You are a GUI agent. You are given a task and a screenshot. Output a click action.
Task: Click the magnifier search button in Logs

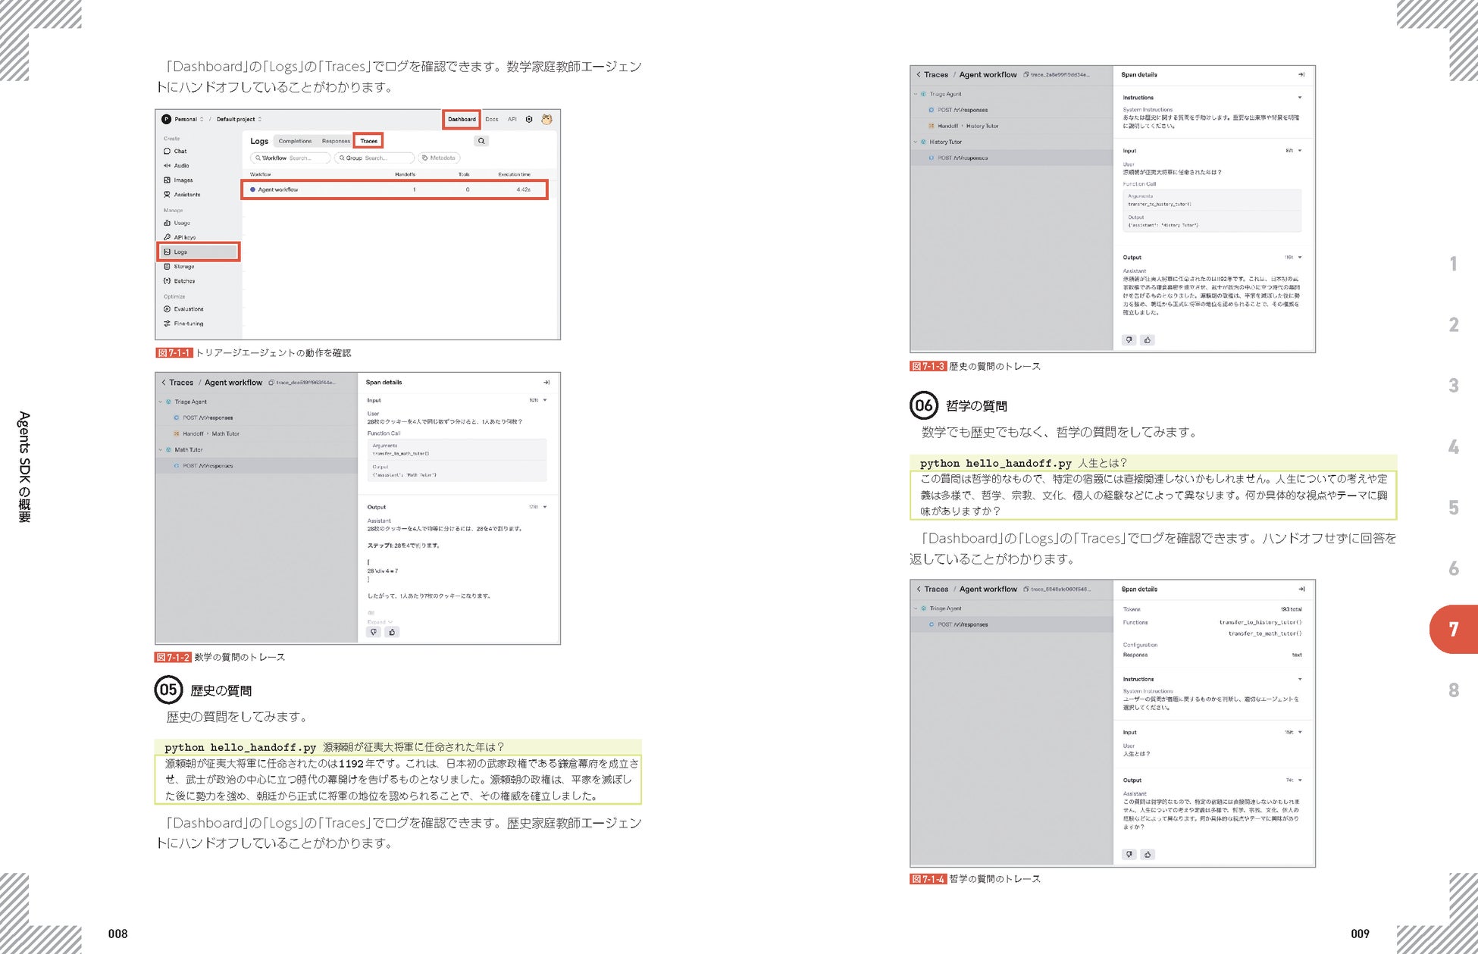point(481,141)
